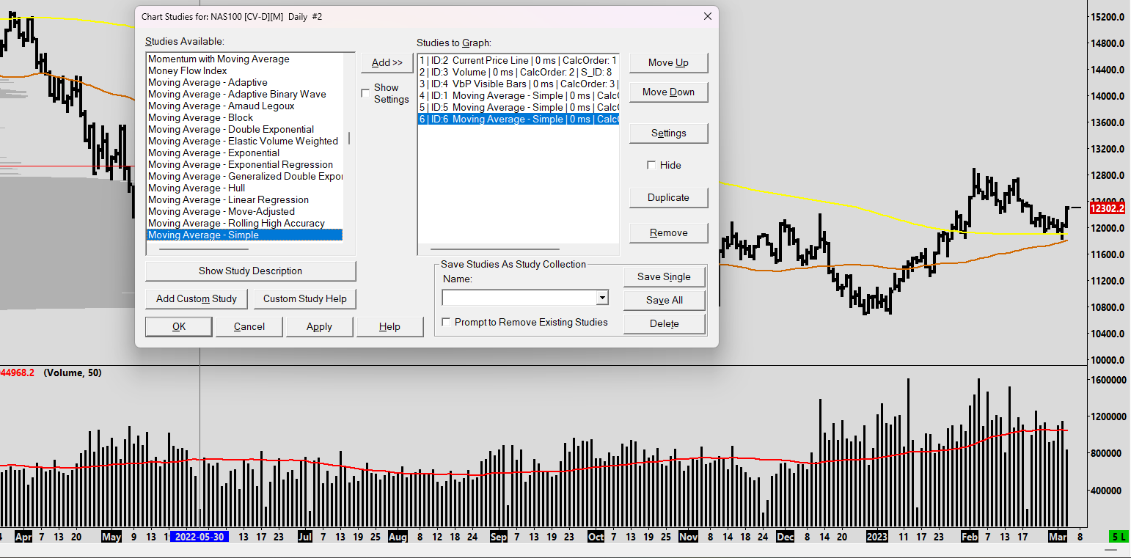Click the Show Study Description button

250,271
